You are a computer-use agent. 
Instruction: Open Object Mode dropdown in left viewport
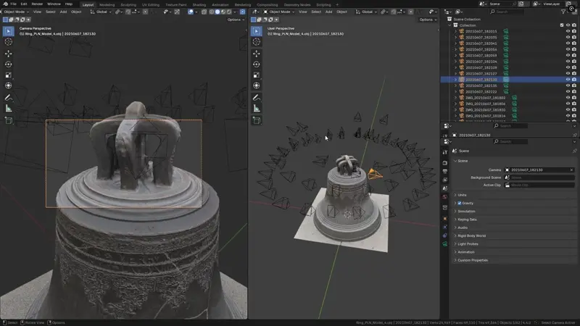[14, 12]
